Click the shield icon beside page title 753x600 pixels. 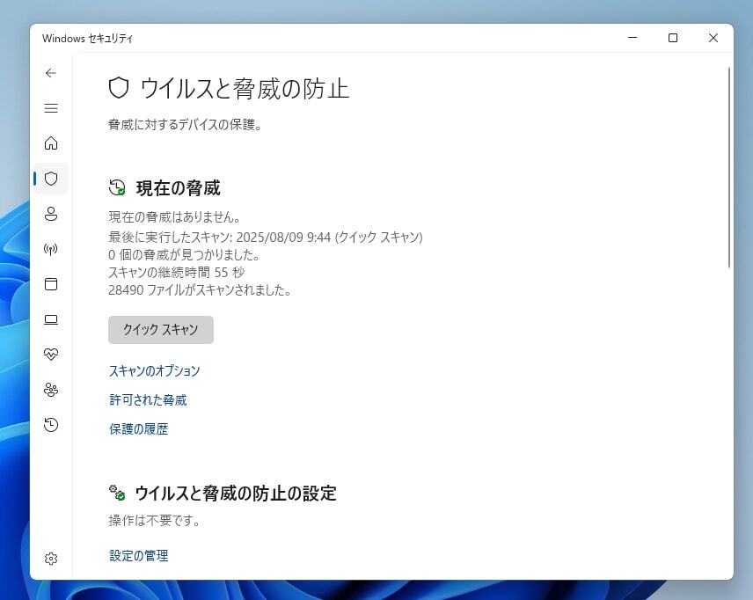(x=119, y=88)
